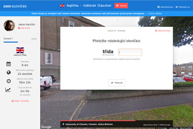
Task: Click the British flag above ANGLIČTINA
Action: tap(20, 50)
